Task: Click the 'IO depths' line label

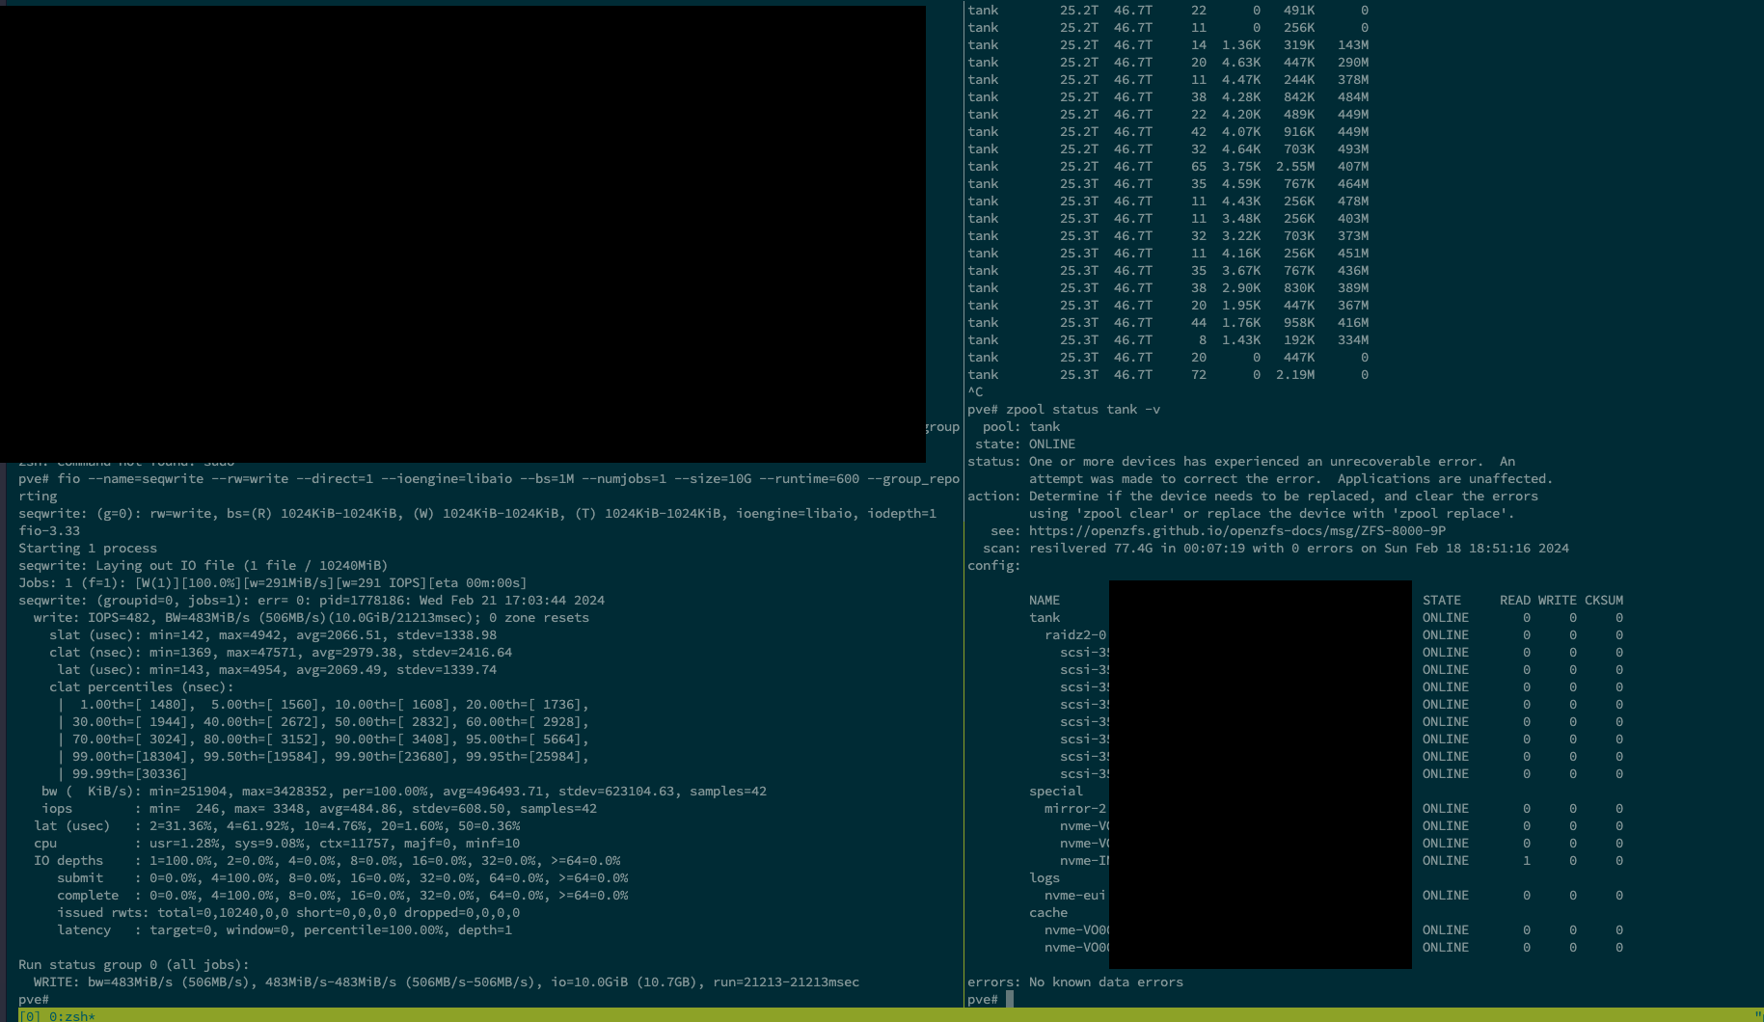Action: coord(68,860)
